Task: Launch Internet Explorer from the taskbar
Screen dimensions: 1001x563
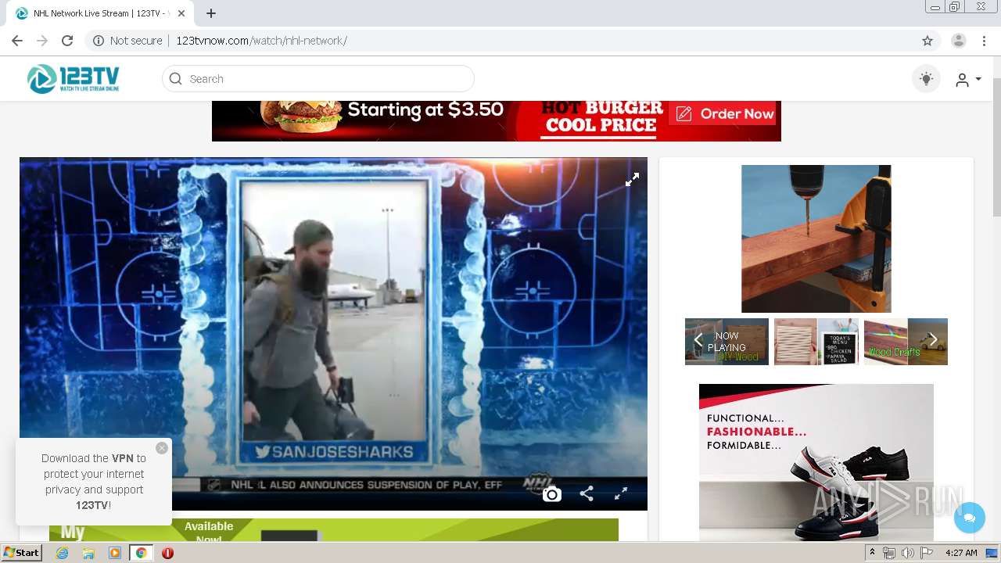Action: pos(63,553)
